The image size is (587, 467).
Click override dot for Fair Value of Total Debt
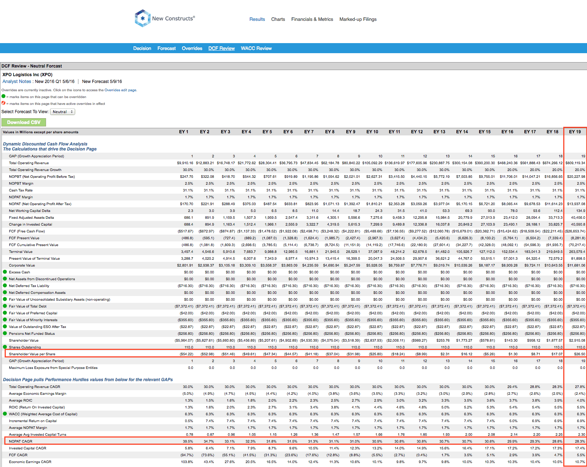point(5,306)
